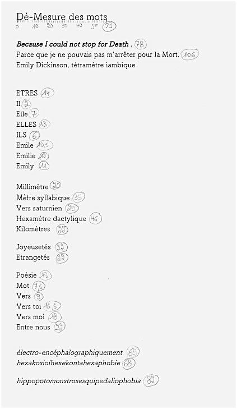Click the word Millimètre
237x409 pixels.
click(x=32, y=187)
